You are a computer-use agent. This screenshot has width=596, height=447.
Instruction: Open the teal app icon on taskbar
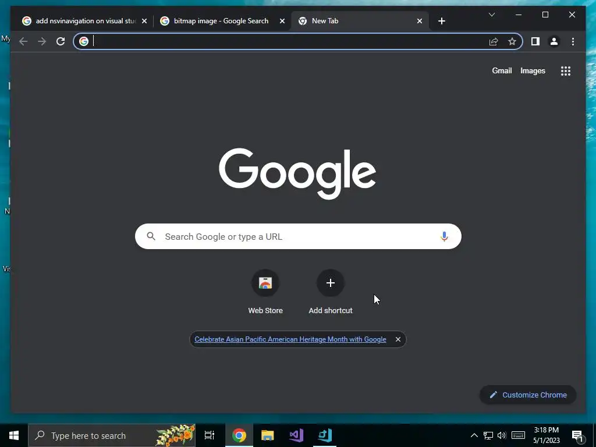point(325,435)
